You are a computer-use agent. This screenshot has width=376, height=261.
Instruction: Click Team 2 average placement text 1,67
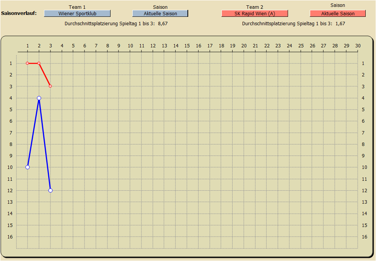coord(340,23)
